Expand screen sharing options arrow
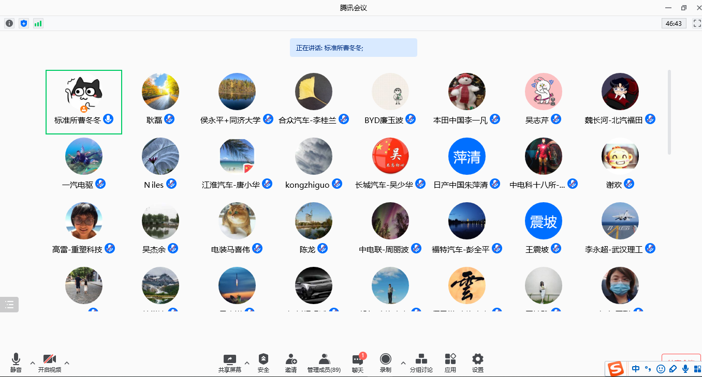 (247, 363)
